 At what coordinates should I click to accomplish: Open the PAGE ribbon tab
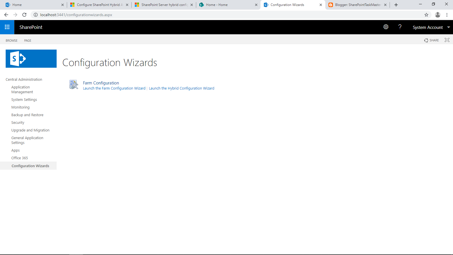pyautogui.click(x=28, y=41)
